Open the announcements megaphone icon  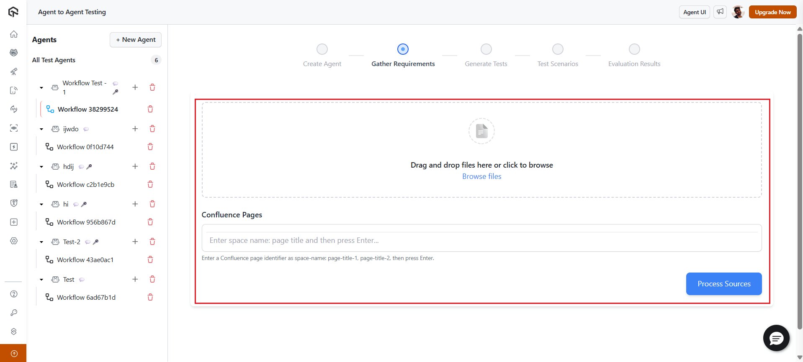click(x=720, y=12)
